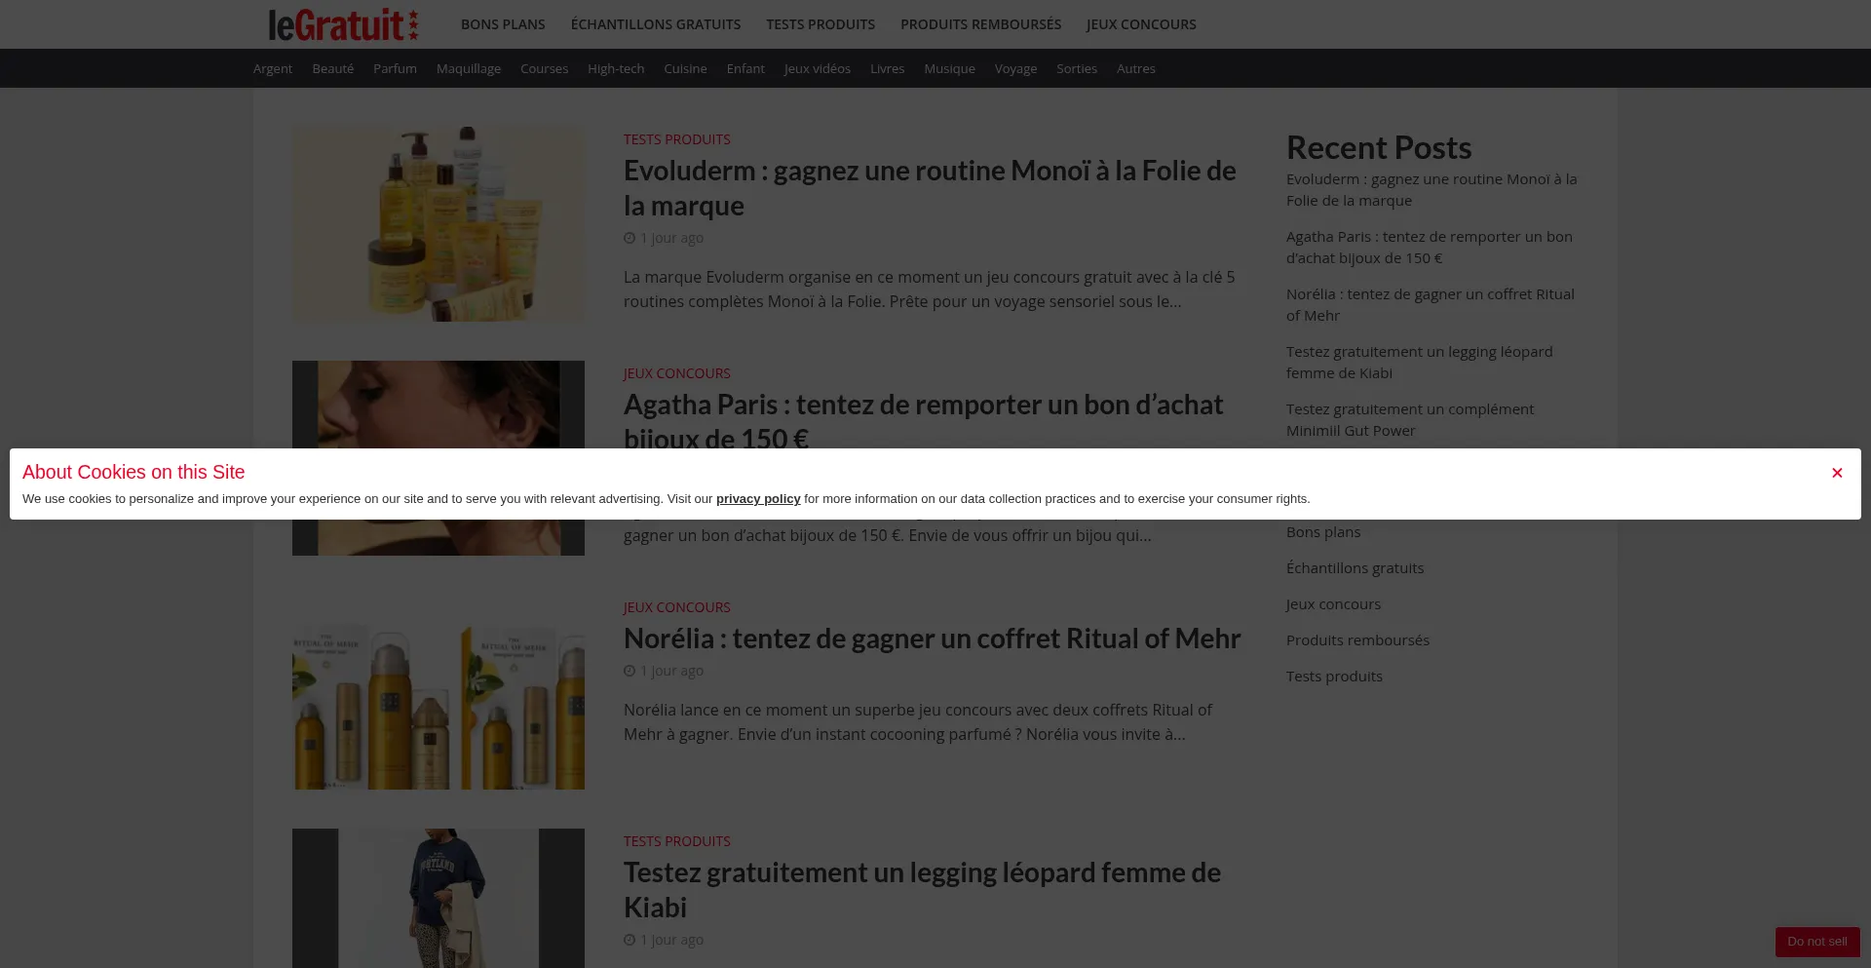Image resolution: width=1871 pixels, height=968 pixels.
Task: Click the Norélia article excerpt text
Action: (x=918, y=722)
